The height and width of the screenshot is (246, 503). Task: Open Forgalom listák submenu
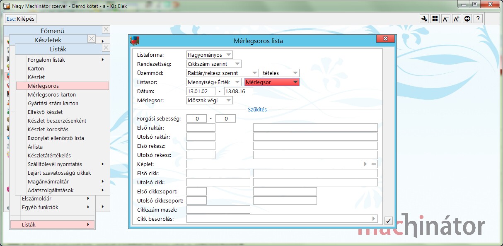(63, 60)
